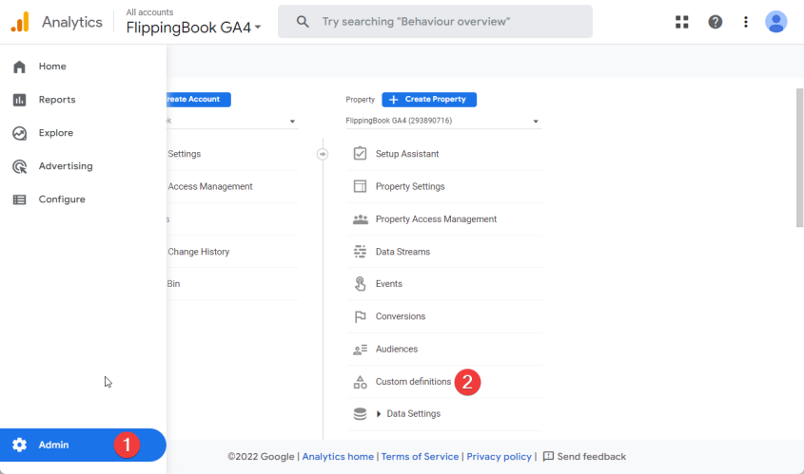Open Conversions
The width and height of the screenshot is (804, 474).
point(401,316)
